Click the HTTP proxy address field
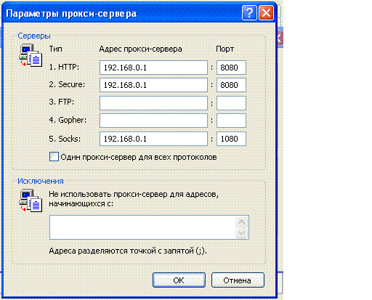This screenshot has width=372, height=300. (153, 68)
